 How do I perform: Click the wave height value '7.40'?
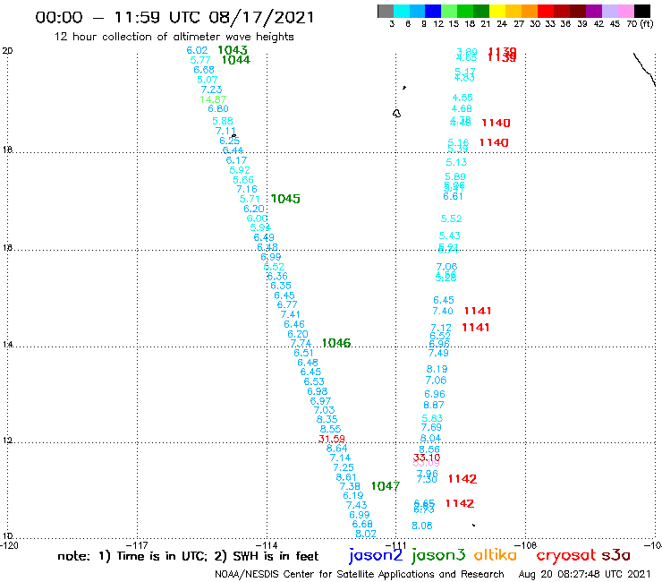pos(443,311)
